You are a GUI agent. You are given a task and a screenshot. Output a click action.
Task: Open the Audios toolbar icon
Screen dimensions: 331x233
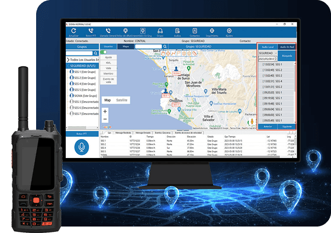(x=177, y=31)
